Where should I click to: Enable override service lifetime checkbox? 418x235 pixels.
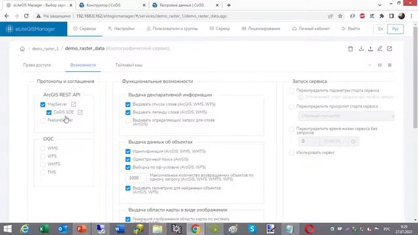[x=292, y=129]
